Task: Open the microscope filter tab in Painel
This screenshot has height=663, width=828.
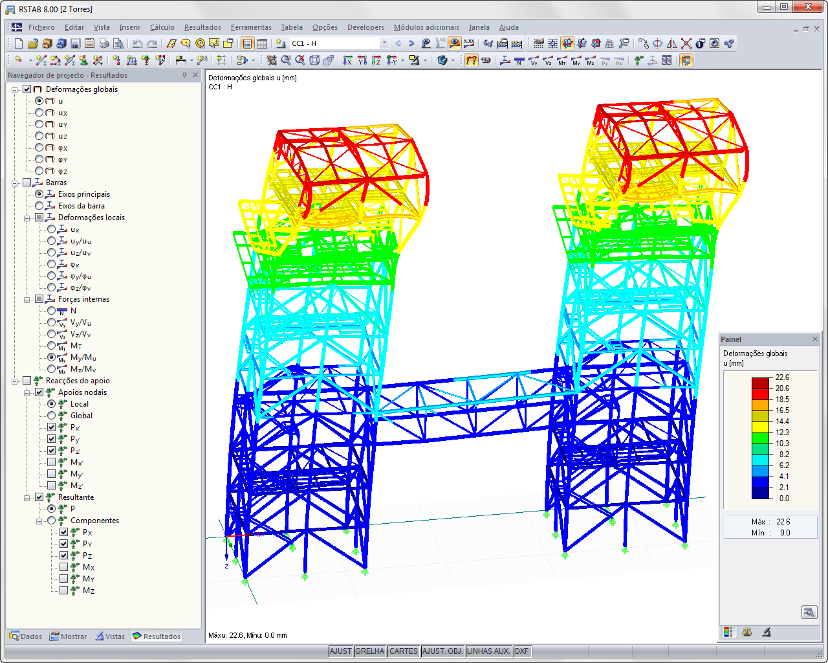Action: point(767,632)
